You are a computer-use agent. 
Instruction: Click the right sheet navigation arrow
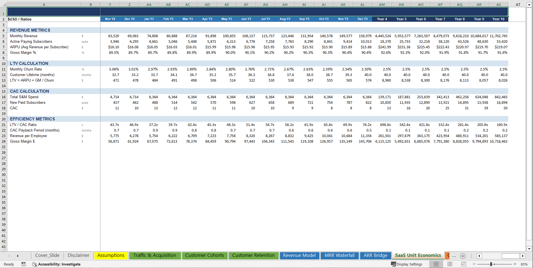[x=18, y=256]
